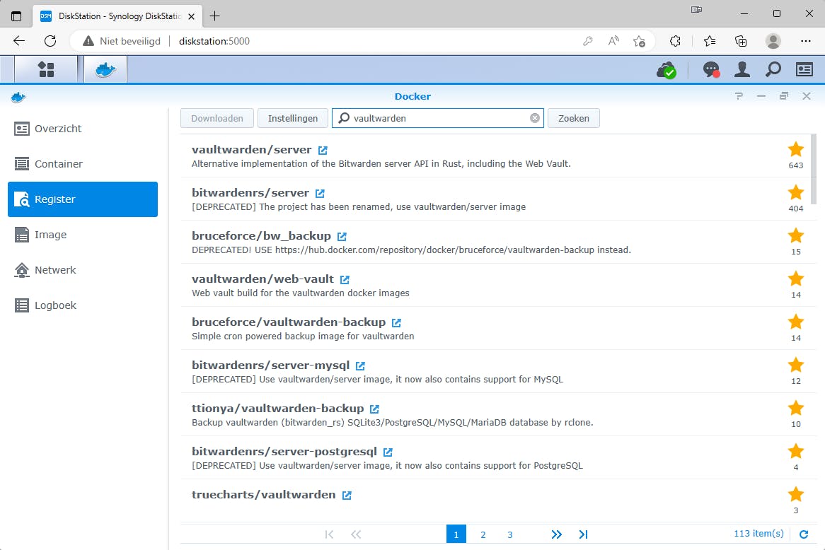
Task: Open the Container section
Action: [83, 164]
